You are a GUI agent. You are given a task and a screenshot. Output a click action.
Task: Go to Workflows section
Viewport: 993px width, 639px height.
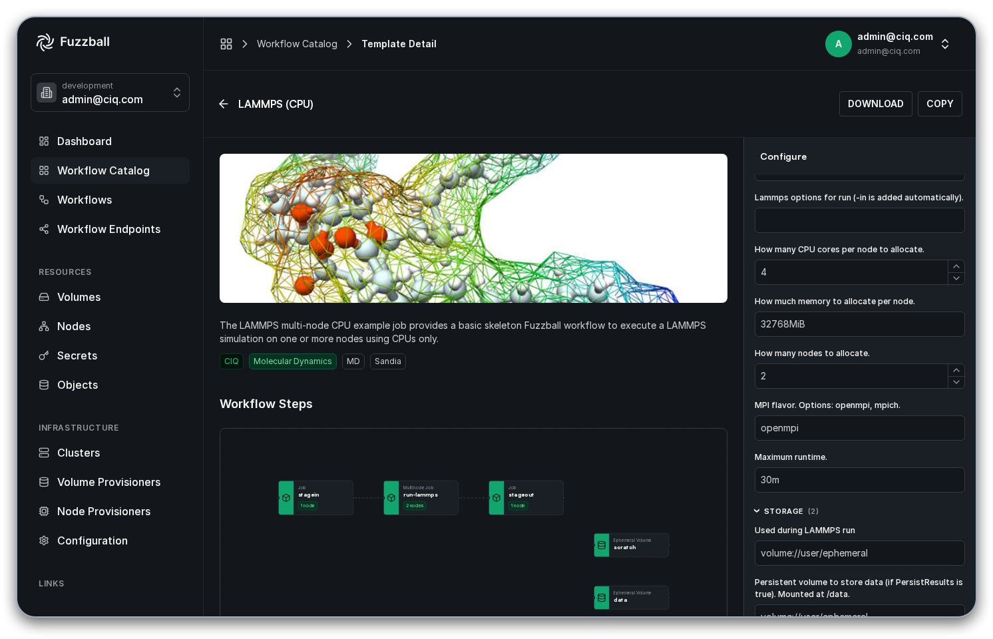click(x=110, y=200)
